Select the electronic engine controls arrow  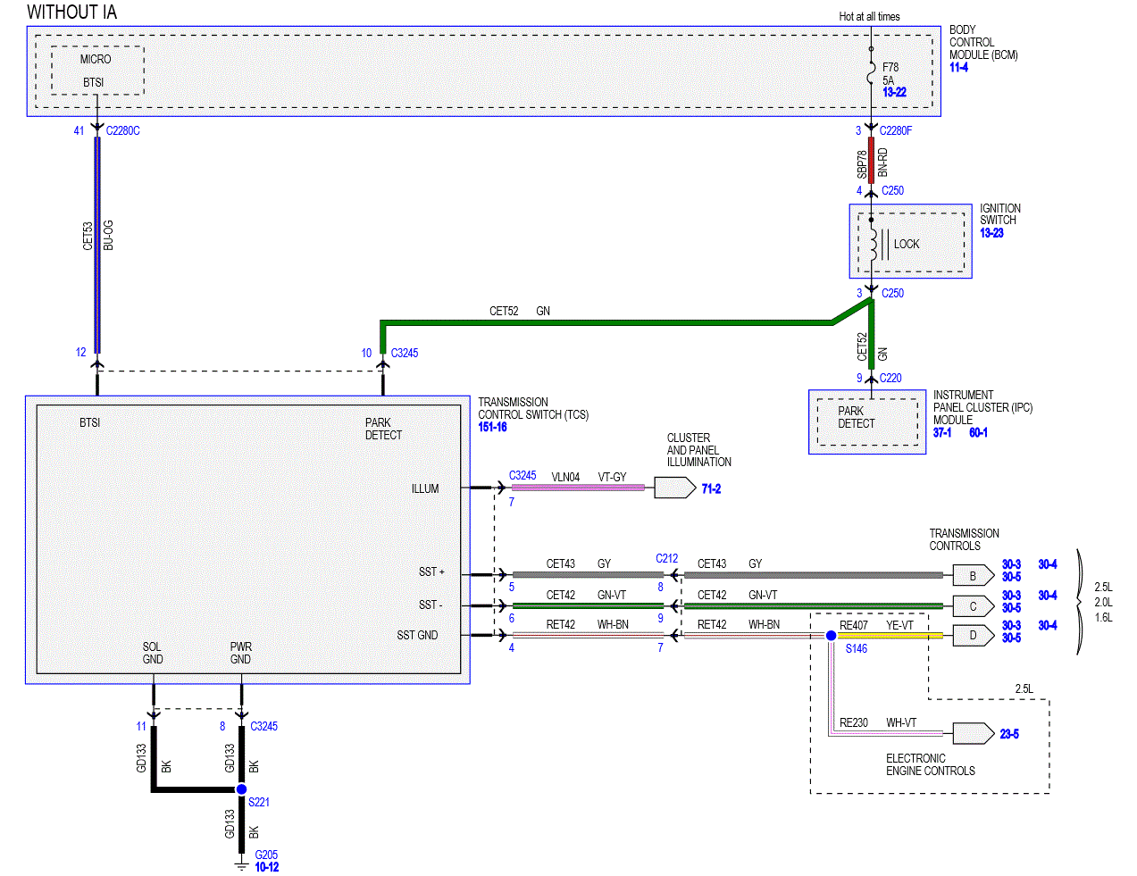pos(974,734)
